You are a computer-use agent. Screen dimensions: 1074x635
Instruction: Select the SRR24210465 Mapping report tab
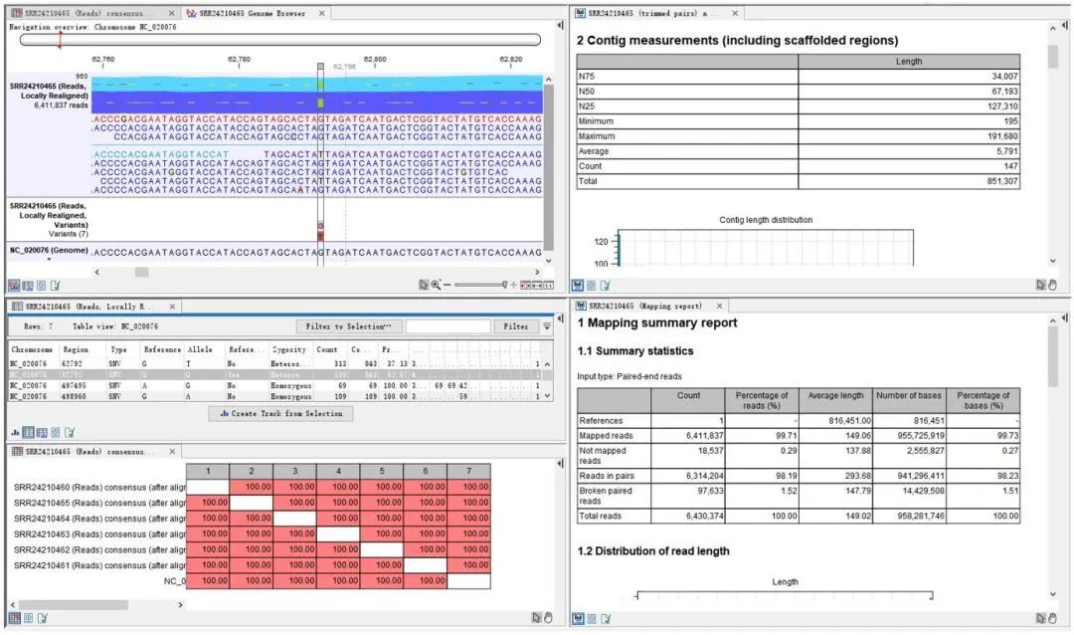pos(644,307)
